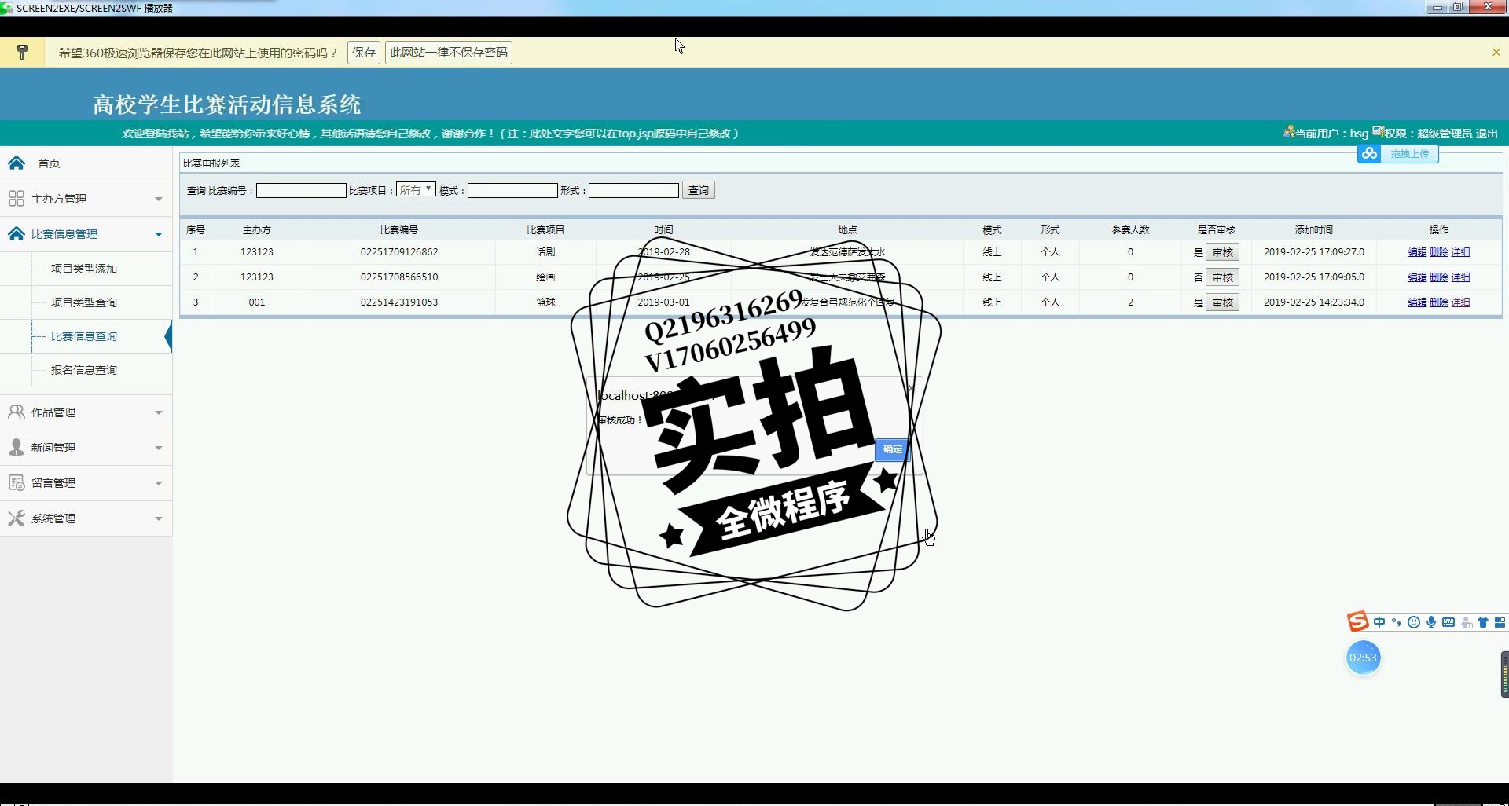The width and height of the screenshot is (1509, 806).
Task: Expand the 主办方管理 menu arrow
Action: coord(159,200)
